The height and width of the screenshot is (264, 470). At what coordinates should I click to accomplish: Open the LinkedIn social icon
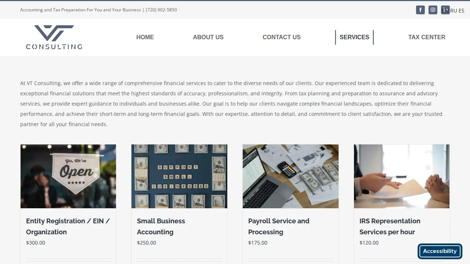[x=445, y=10]
